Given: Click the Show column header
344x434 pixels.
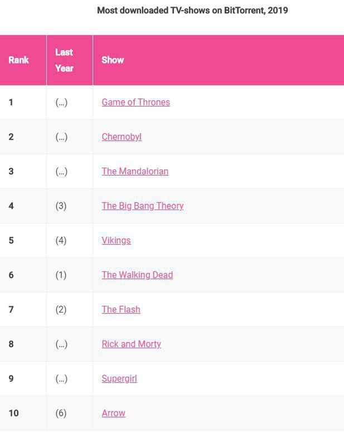Looking at the screenshot, I should 113,60.
